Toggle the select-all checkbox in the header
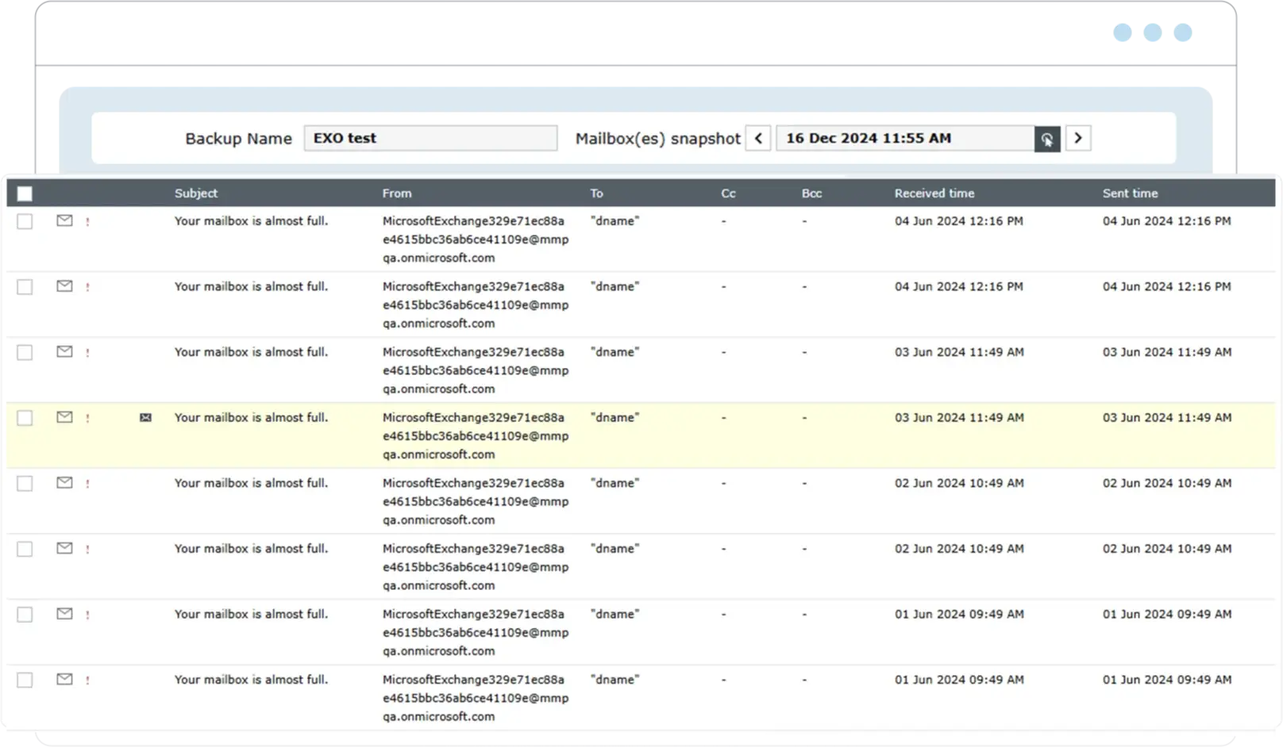 (x=24, y=193)
